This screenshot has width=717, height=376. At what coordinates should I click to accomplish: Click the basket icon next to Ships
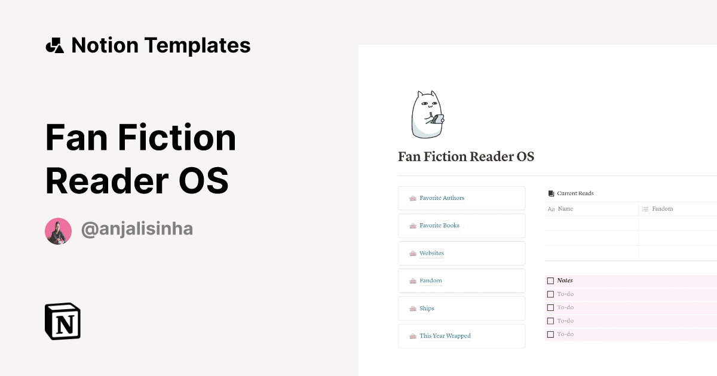[412, 308]
